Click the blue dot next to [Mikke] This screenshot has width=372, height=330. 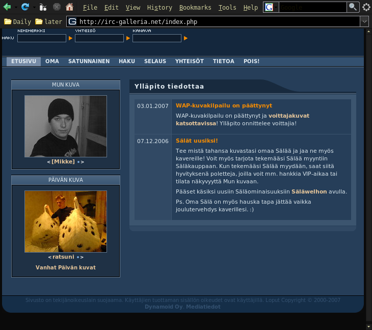[78, 162]
